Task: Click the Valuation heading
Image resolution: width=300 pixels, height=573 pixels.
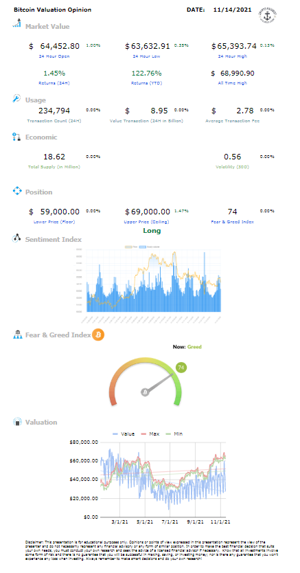Action: (x=41, y=422)
